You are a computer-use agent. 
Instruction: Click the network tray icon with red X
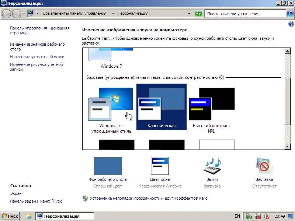tap(257, 217)
